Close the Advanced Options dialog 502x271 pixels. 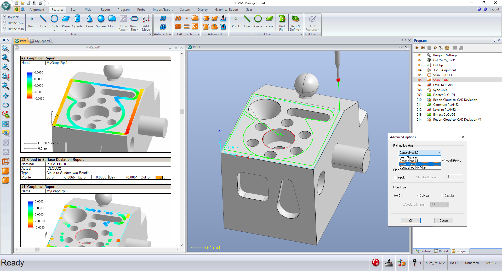pyautogui.click(x=463, y=137)
